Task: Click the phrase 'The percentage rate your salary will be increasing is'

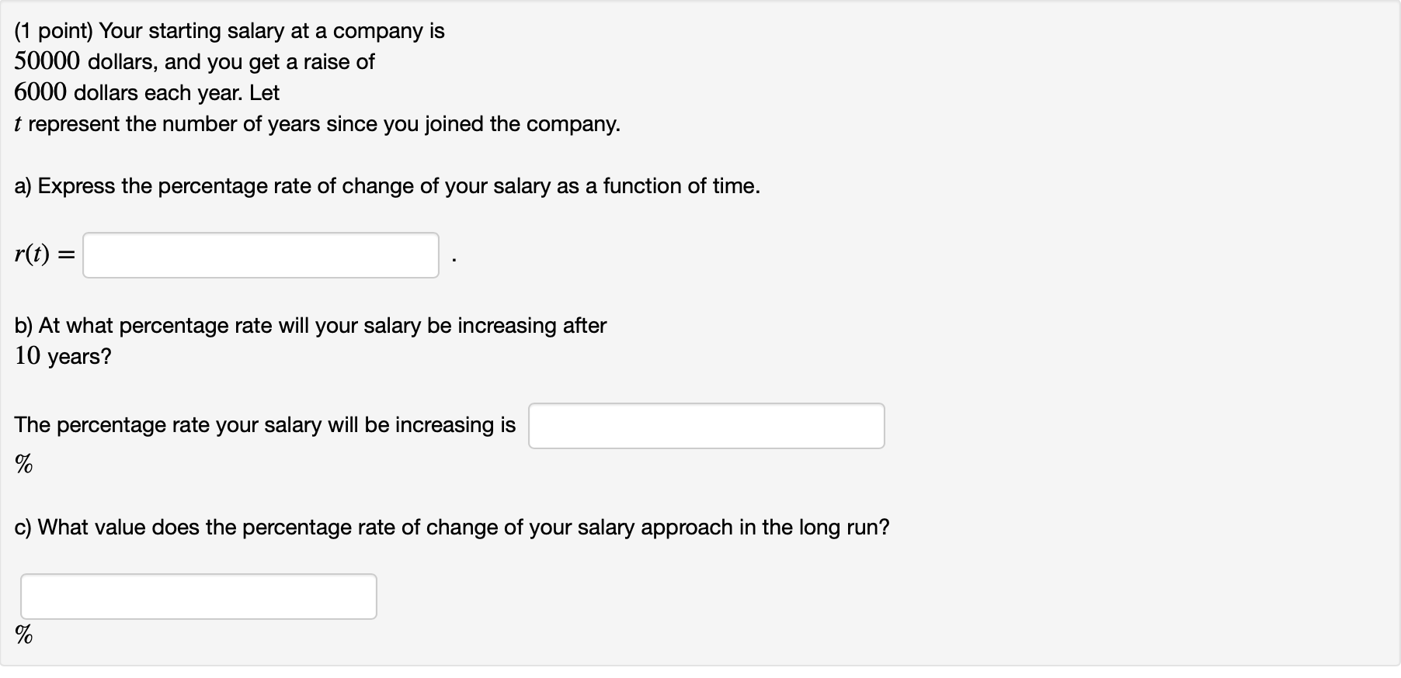Action: (x=264, y=425)
